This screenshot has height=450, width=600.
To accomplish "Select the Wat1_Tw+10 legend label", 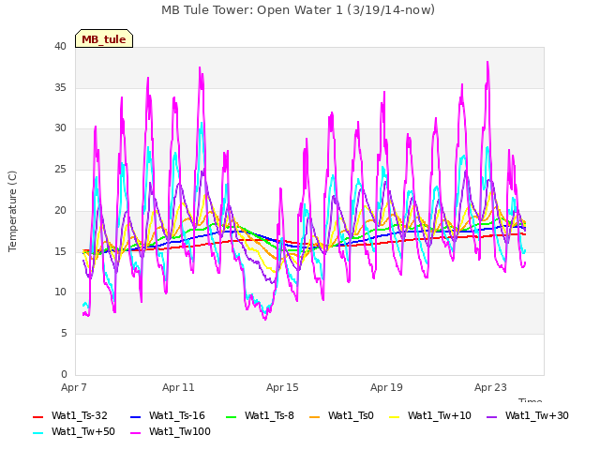I will coord(440,416).
